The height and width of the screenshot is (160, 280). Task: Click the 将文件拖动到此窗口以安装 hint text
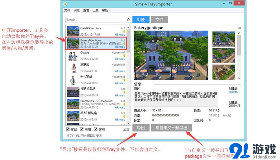pyautogui.click(x=84, y=136)
